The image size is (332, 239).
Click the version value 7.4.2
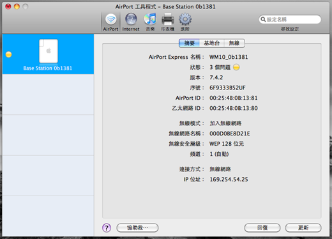click(216, 77)
